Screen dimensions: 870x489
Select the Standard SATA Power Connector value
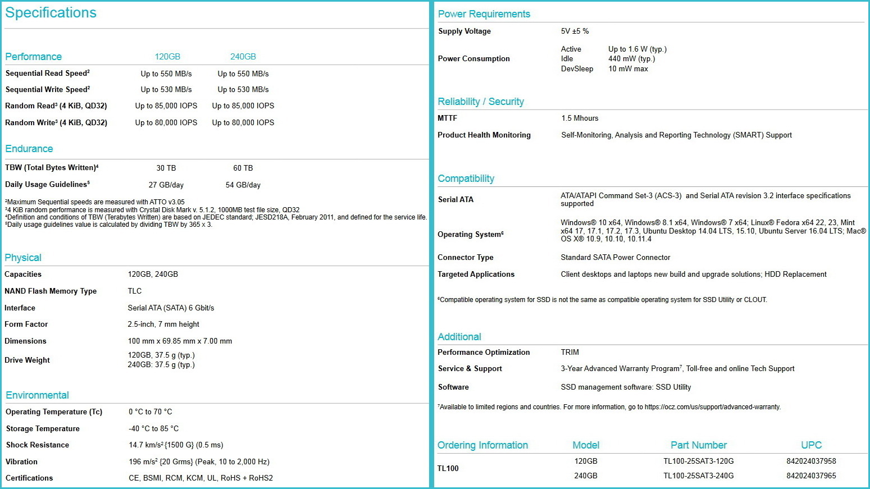click(616, 257)
